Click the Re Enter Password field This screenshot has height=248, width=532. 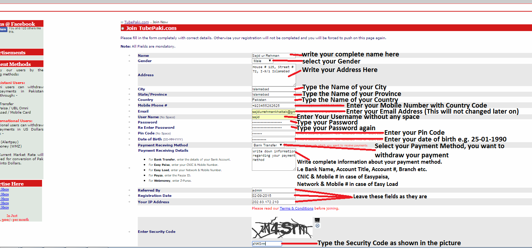(x=273, y=128)
